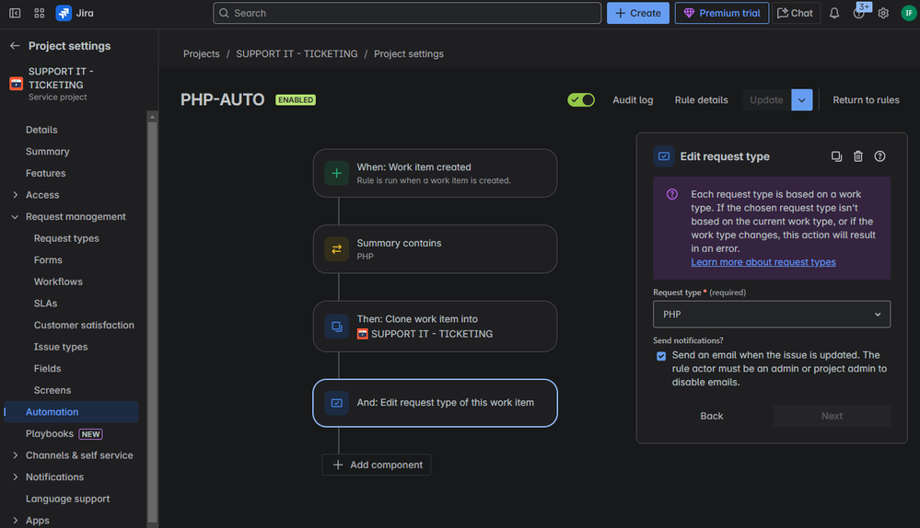This screenshot has width=920, height=528.
Task: Open the app switcher grid icon
Action: (40, 13)
